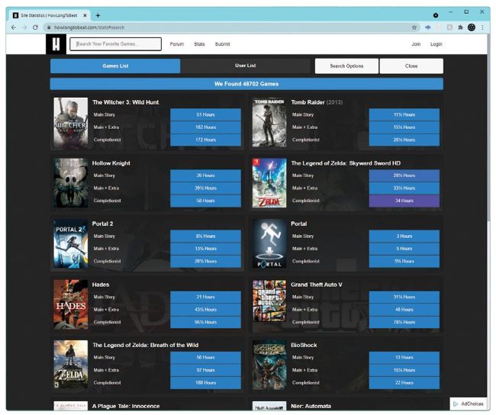496x415 pixels.
Task: Click Witcher 3 Completionist 172 Hours bar
Action: [x=205, y=140]
